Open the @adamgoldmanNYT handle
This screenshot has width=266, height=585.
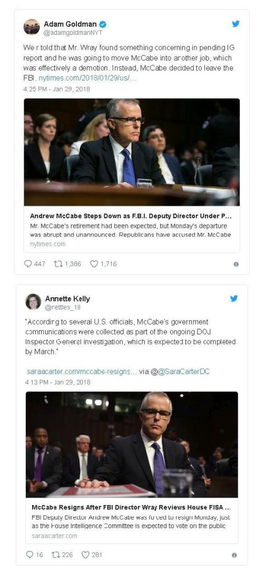coord(73,33)
